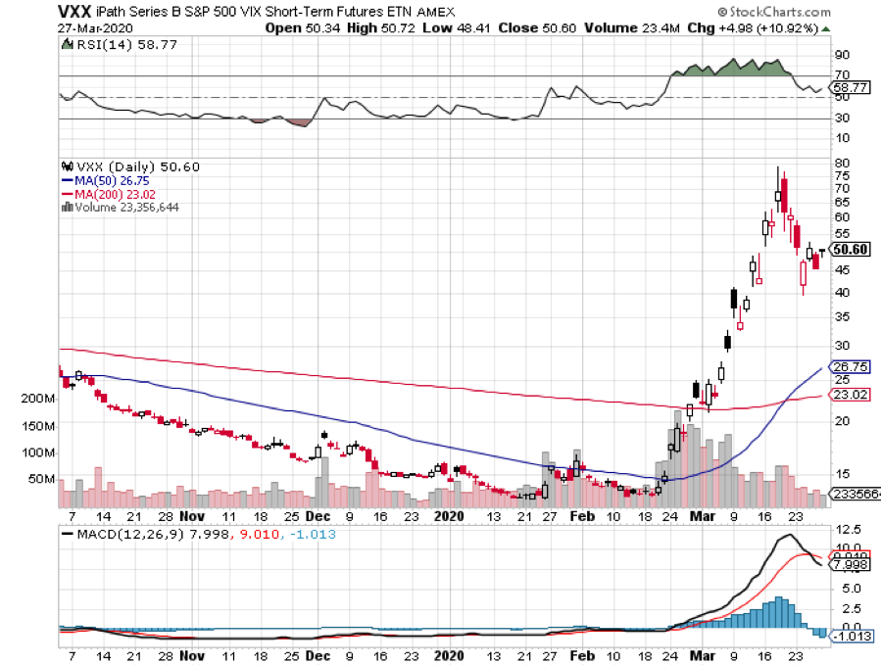
Task: Click the 100M volume axis label
Action: [38, 452]
